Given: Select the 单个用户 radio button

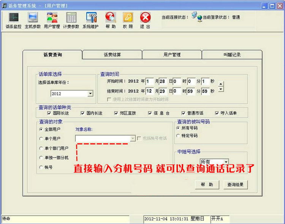Looking at the screenshot, I should pos(41,139).
